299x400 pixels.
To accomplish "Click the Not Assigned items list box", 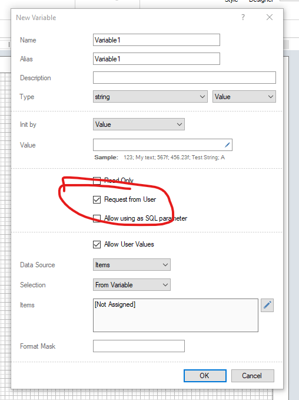I will point(175,315).
